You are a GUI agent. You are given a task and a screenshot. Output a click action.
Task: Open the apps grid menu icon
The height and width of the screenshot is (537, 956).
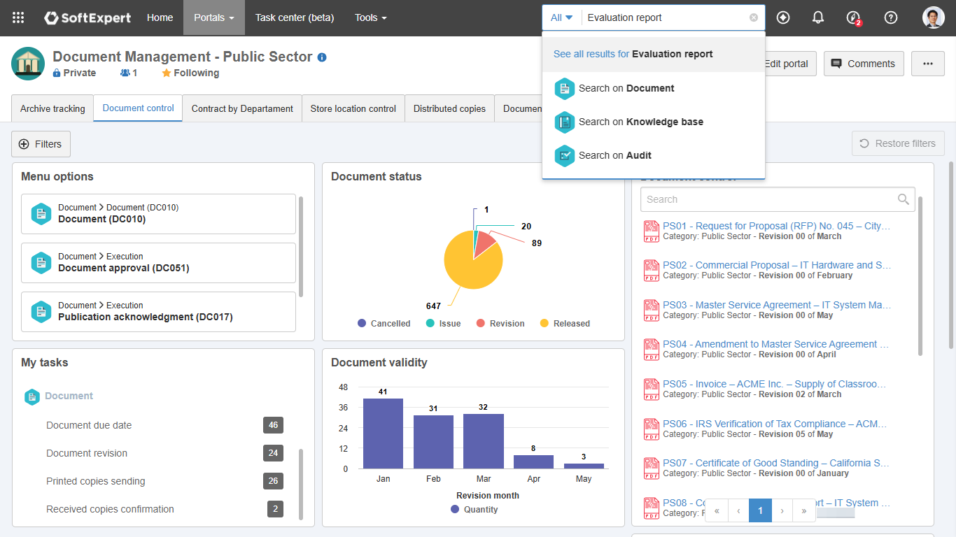coord(18,17)
